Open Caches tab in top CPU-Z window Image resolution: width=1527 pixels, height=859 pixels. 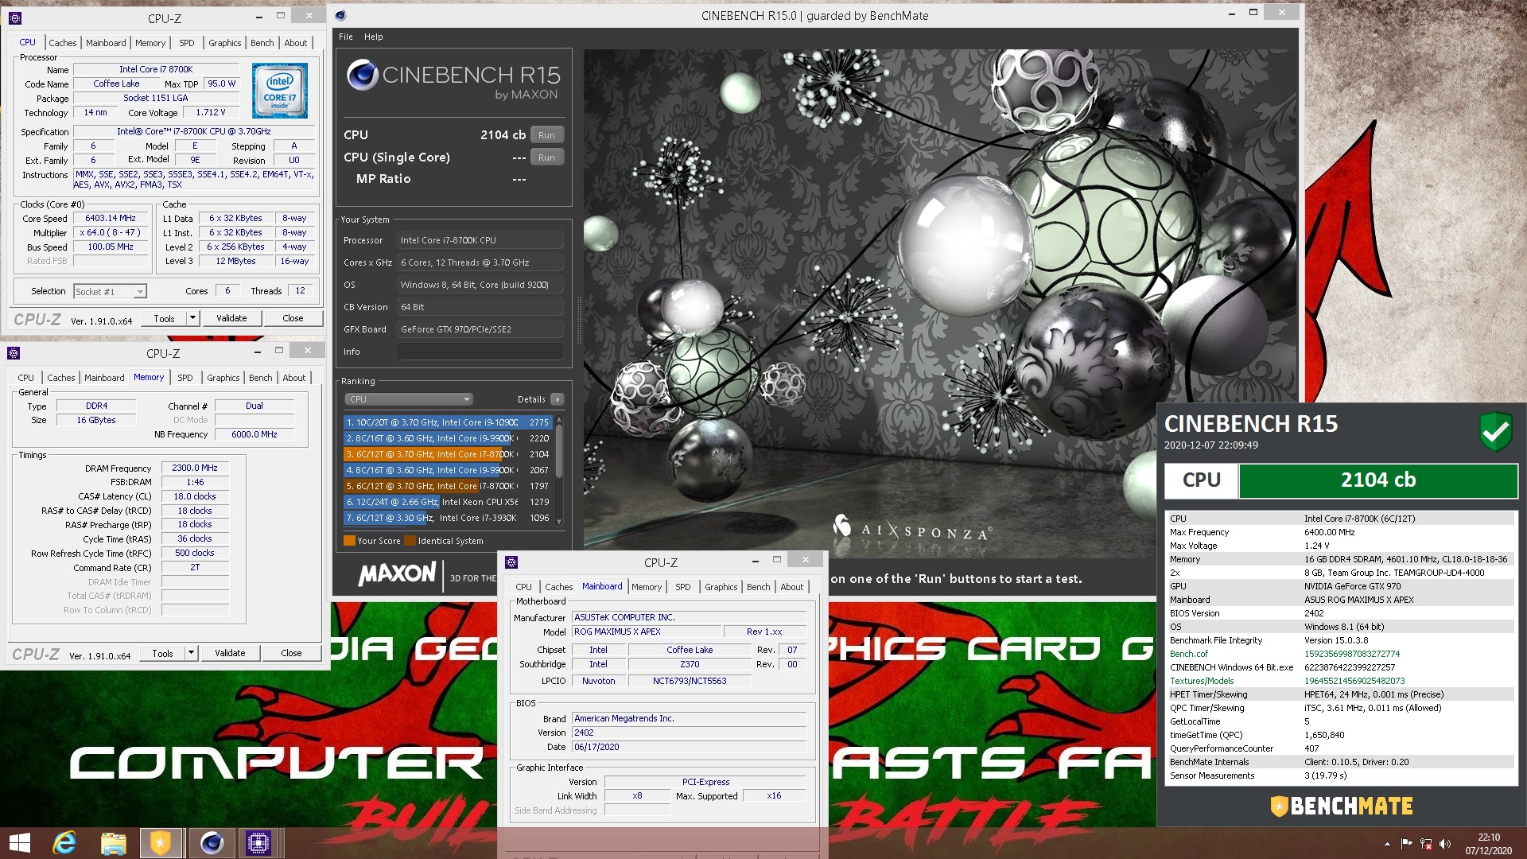click(62, 43)
